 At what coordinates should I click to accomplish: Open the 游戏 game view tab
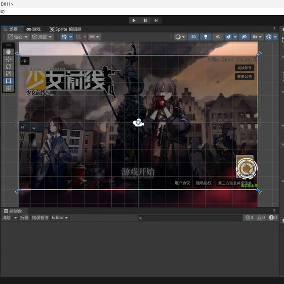34,29
